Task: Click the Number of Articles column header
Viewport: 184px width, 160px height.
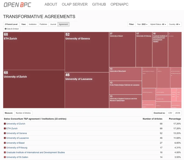Action: 152,119
